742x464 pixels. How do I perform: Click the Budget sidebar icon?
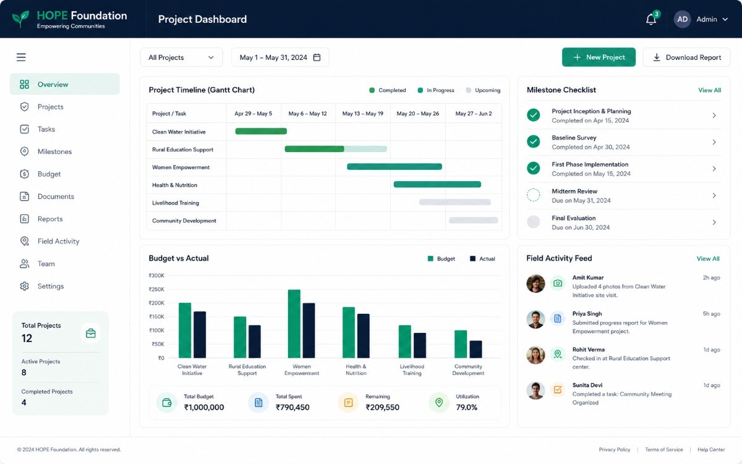point(25,174)
